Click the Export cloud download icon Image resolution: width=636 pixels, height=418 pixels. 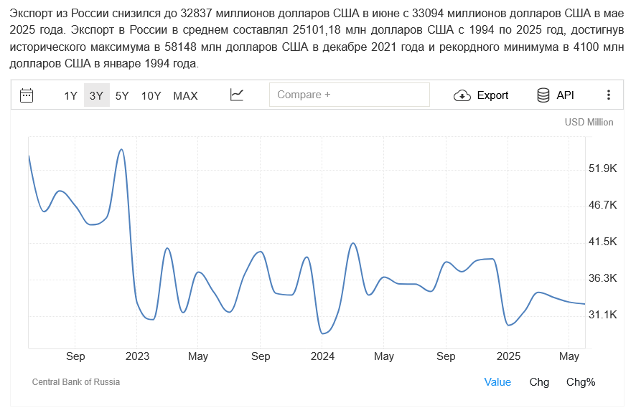tap(462, 95)
